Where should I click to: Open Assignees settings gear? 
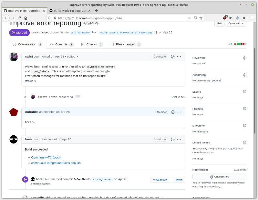(x=245, y=75)
